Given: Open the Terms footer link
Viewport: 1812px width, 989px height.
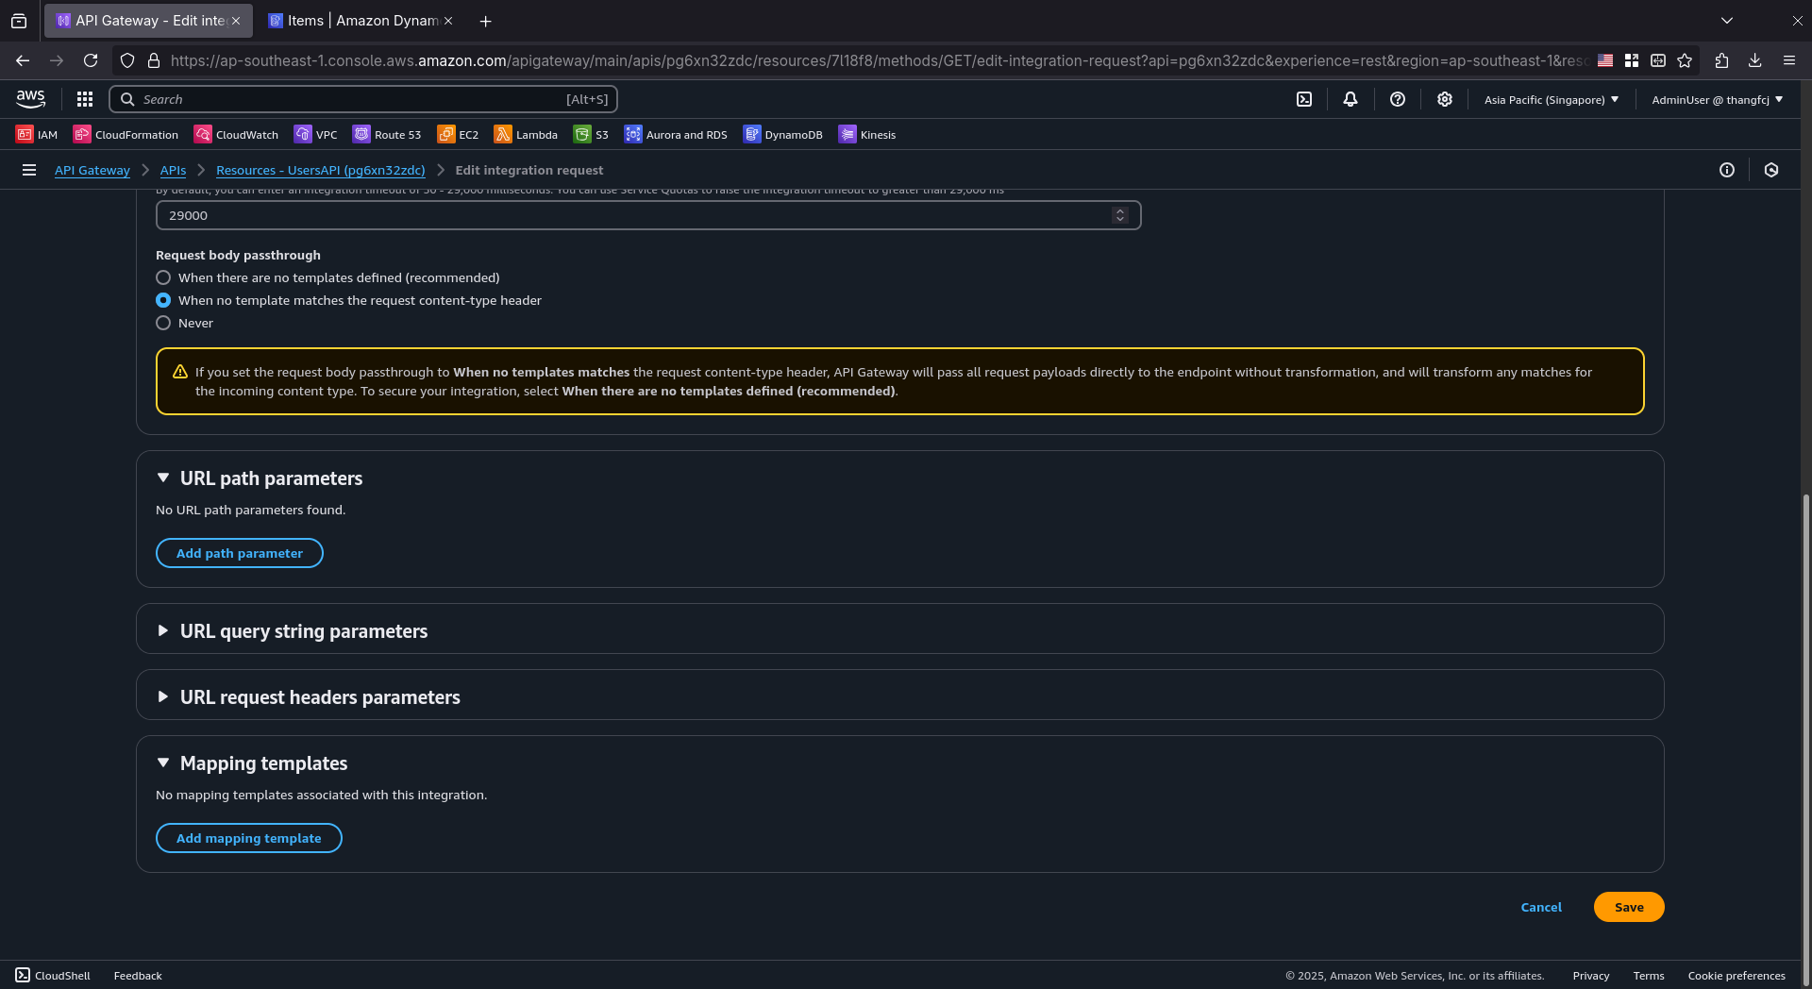Looking at the screenshot, I should coord(1649,976).
